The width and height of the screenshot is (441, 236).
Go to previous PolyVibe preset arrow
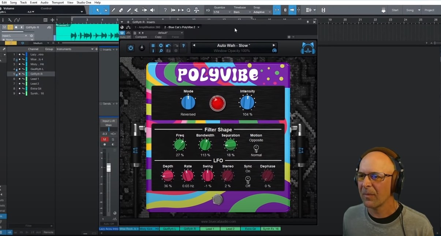point(194,45)
